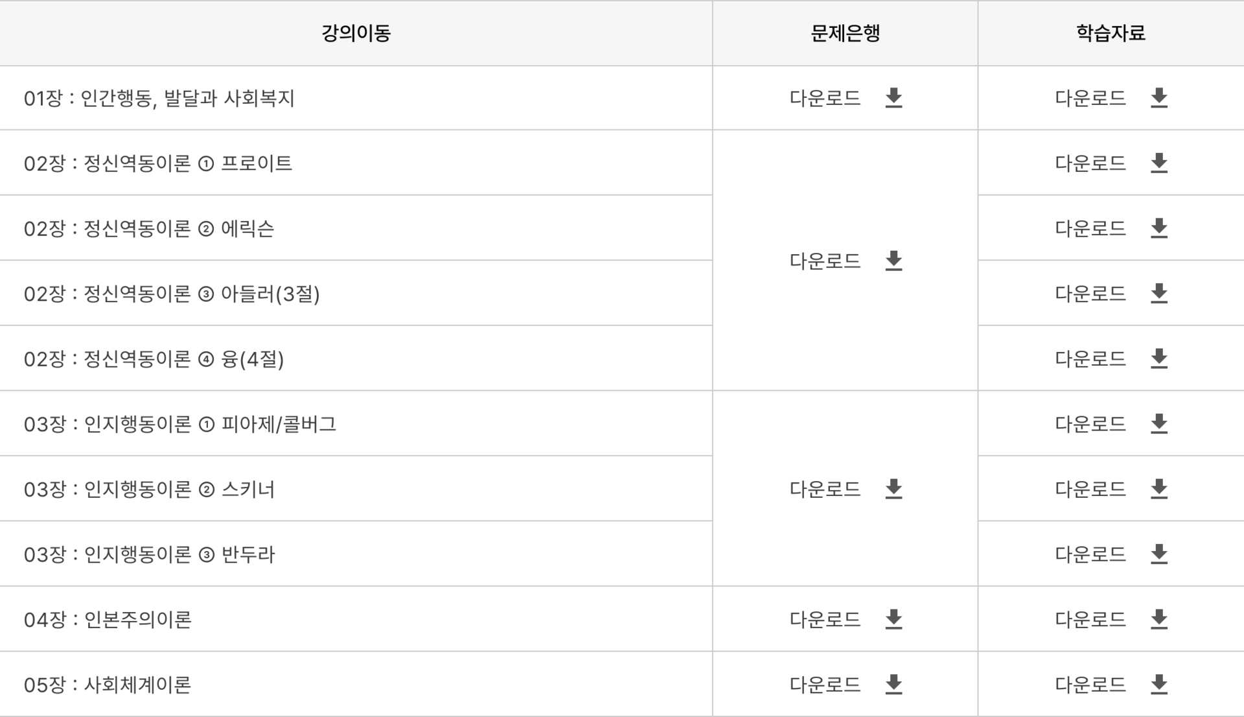Click 학습자료 download icon for 01장 인간행동
This screenshot has width=1244, height=717.
(x=1158, y=98)
